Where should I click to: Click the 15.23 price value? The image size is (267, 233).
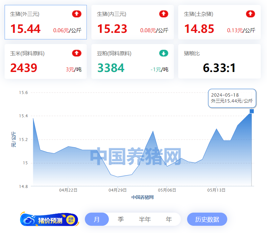112,29
